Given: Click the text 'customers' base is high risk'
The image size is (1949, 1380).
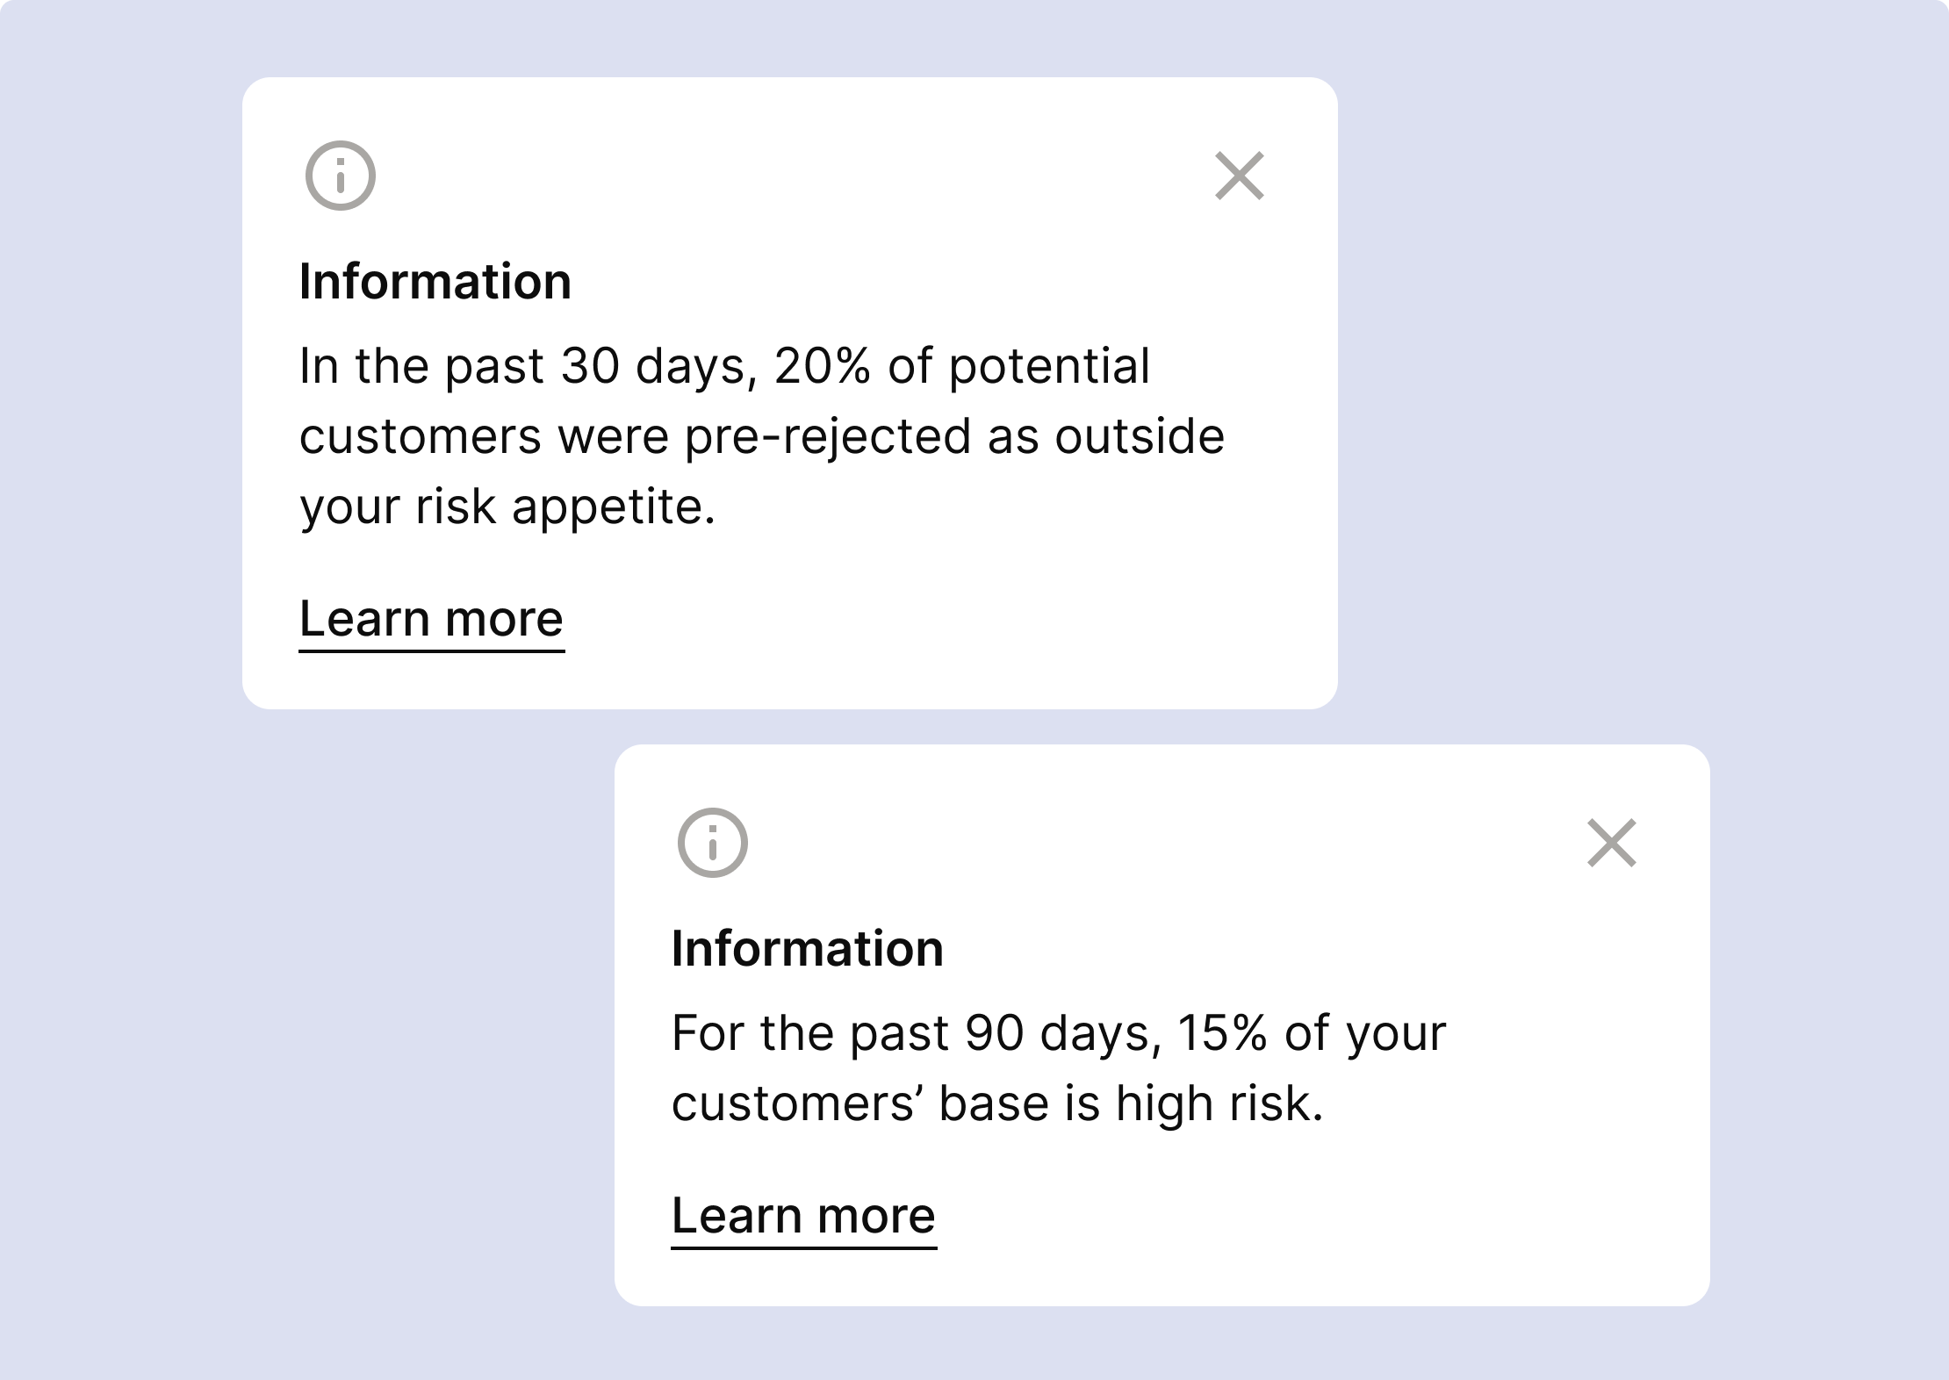Looking at the screenshot, I should click(996, 1104).
